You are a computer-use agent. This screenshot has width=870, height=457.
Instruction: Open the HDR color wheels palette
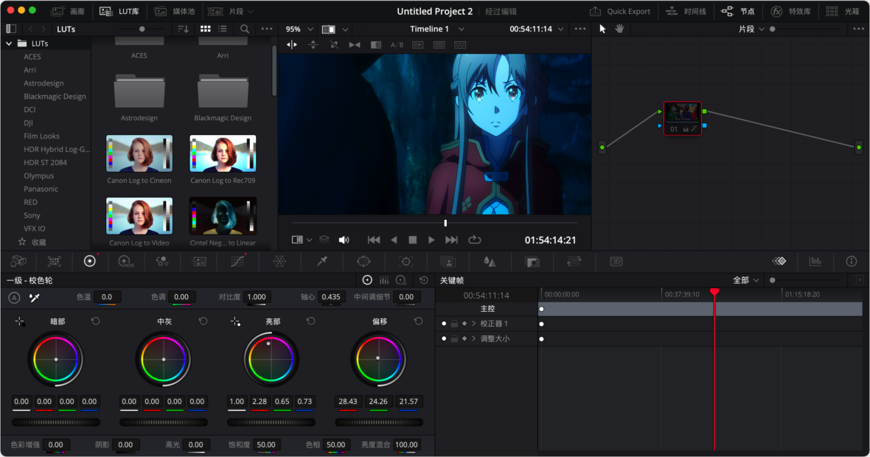click(125, 262)
